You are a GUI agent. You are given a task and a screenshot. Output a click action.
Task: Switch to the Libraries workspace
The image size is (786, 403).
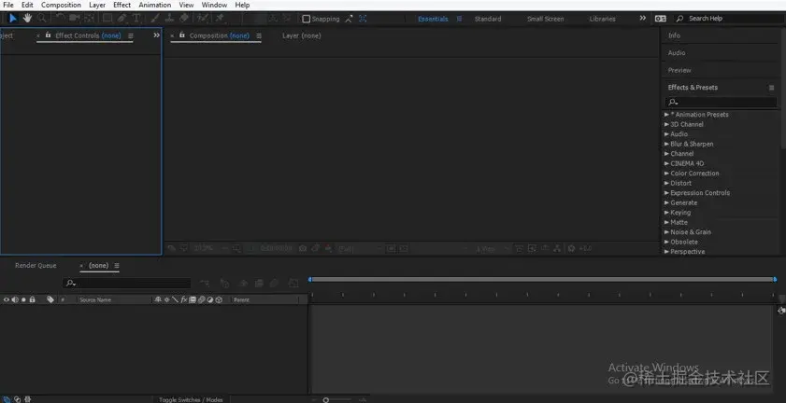602,19
